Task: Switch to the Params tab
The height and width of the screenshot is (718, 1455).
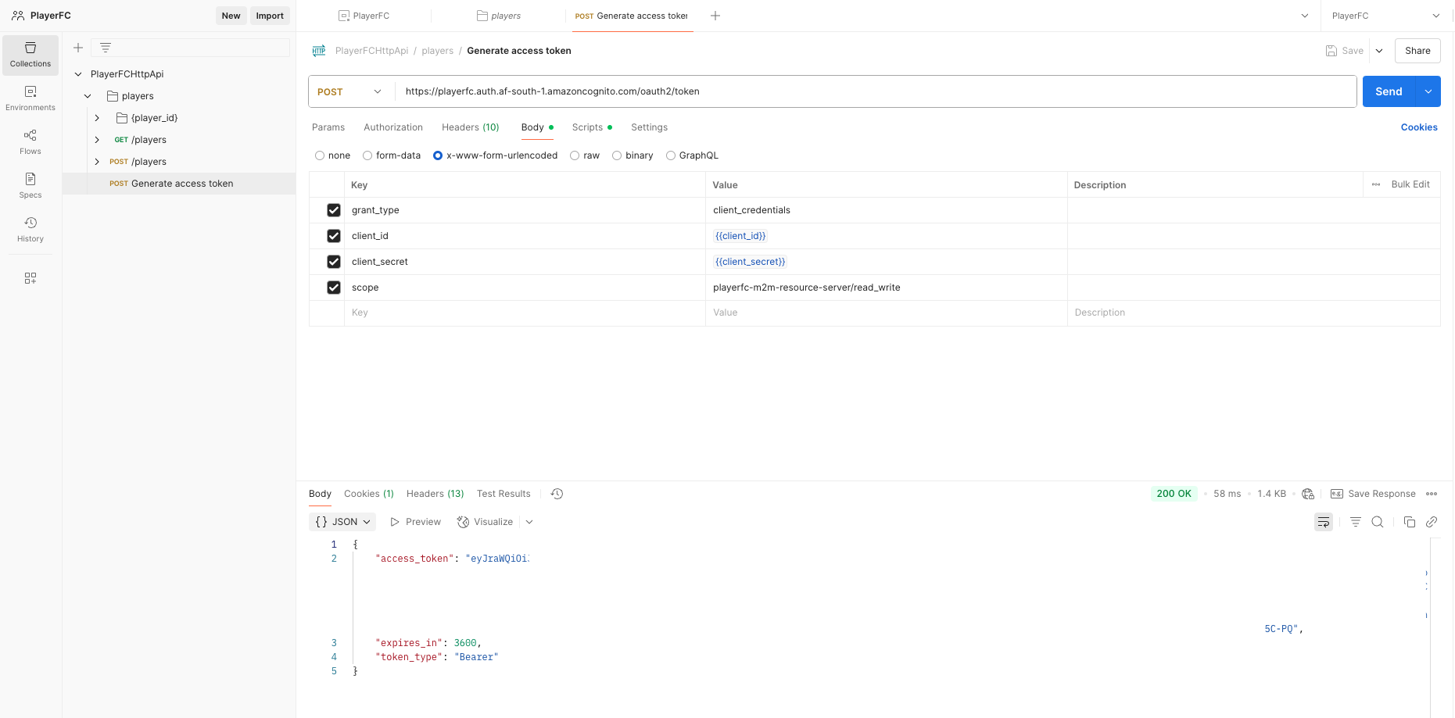Action: pyautogui.click(x=328, y=127)
